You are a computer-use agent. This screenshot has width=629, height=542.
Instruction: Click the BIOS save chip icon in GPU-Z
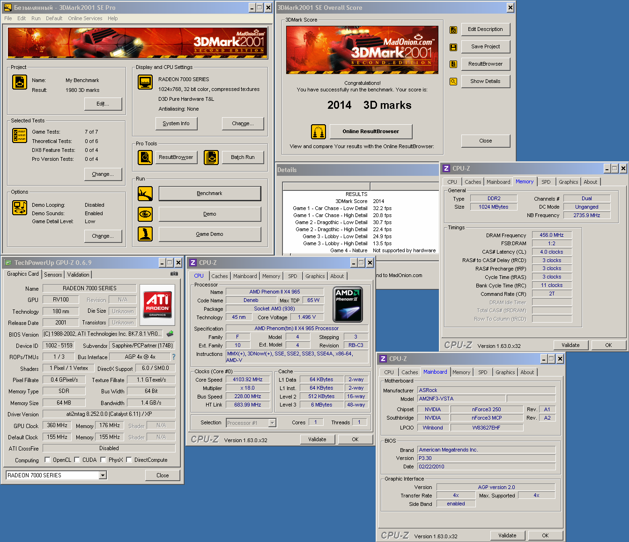170,334
